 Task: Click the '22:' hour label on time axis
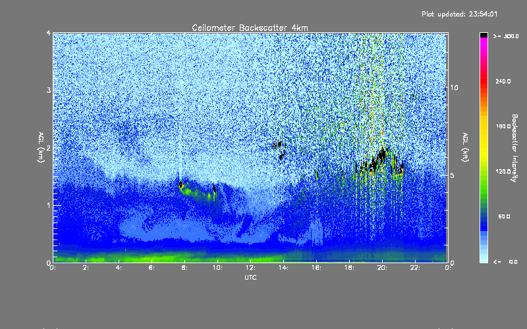coord(415,268)
